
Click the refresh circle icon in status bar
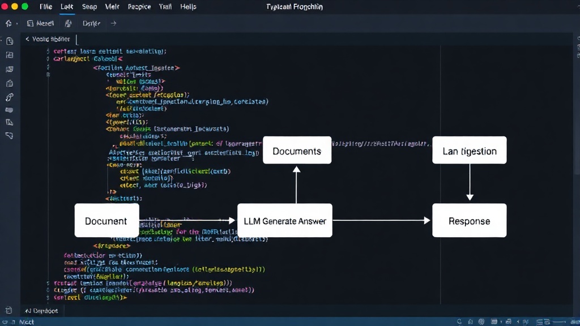click(459, 321)
